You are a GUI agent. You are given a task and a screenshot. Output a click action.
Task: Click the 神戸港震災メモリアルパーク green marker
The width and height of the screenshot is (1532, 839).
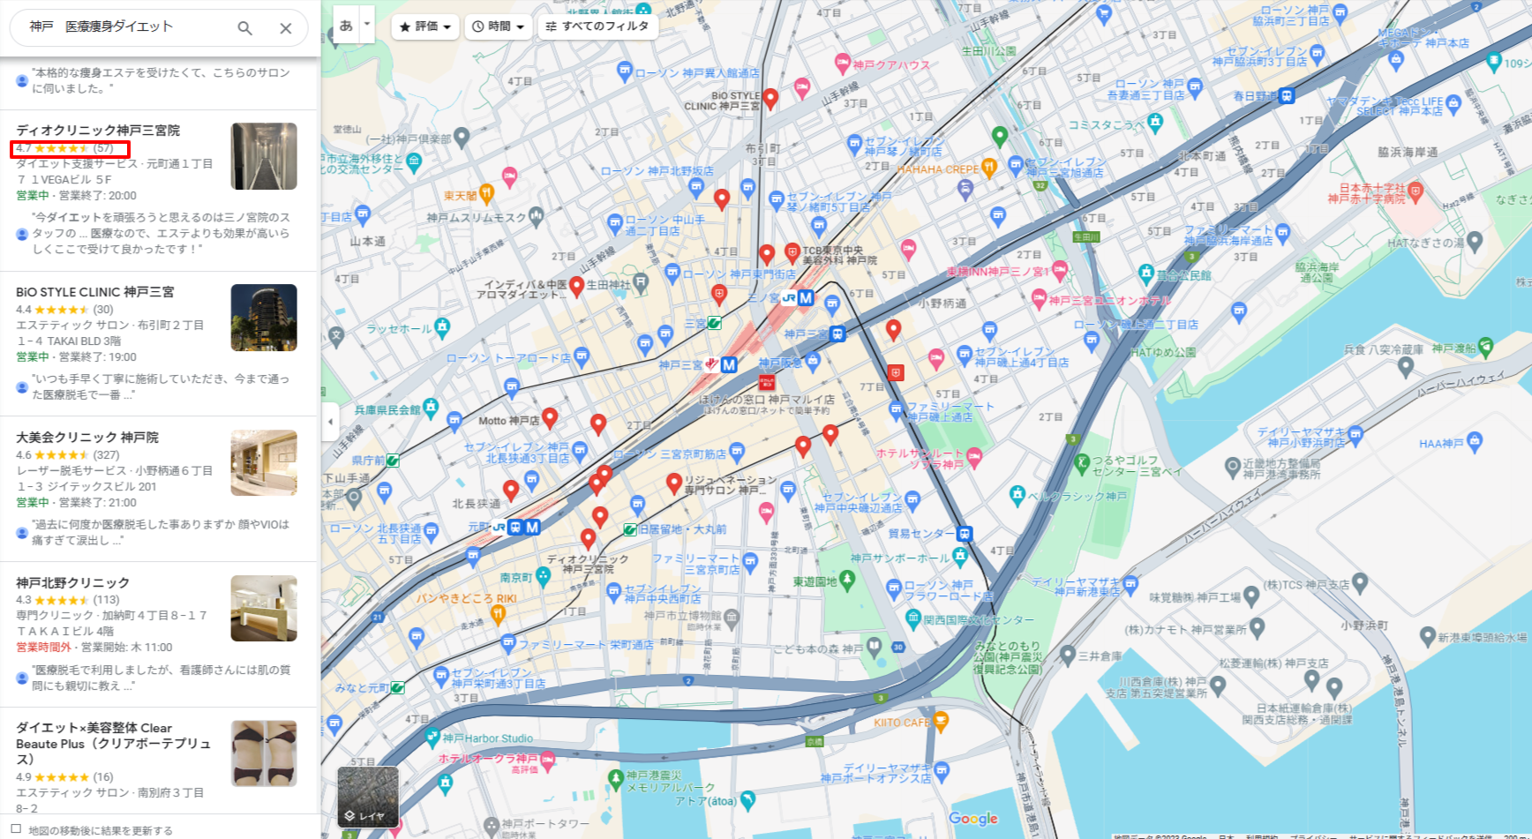pos(616,779)
